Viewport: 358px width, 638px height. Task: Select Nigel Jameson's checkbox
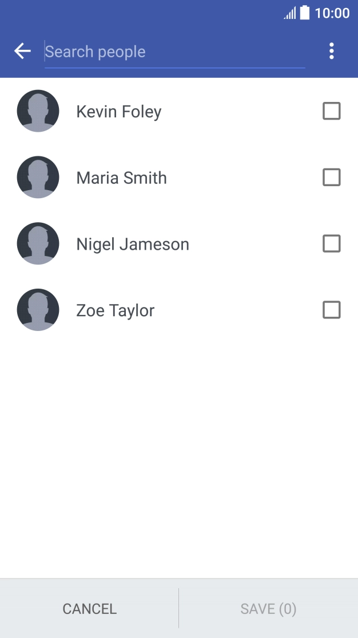pos(332,244)
